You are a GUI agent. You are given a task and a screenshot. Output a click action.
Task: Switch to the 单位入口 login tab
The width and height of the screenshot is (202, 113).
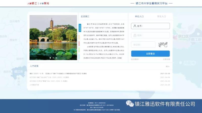click(139, 16)
